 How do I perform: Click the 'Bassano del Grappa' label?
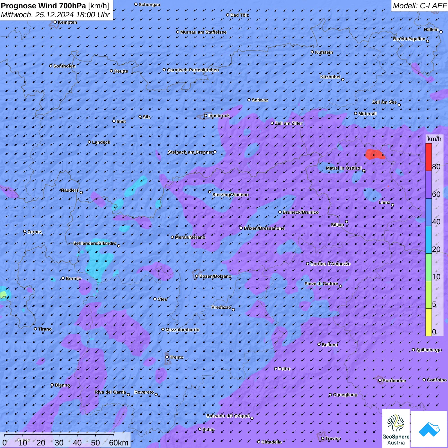(x=228, y=416)
